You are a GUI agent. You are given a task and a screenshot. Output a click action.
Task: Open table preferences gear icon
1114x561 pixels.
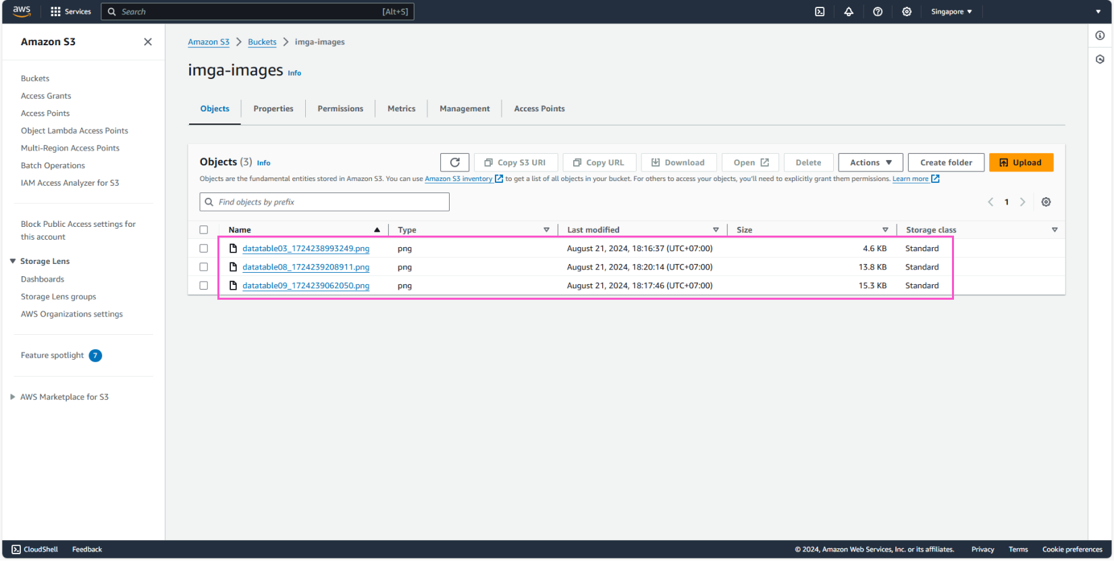coord(1046,202)
